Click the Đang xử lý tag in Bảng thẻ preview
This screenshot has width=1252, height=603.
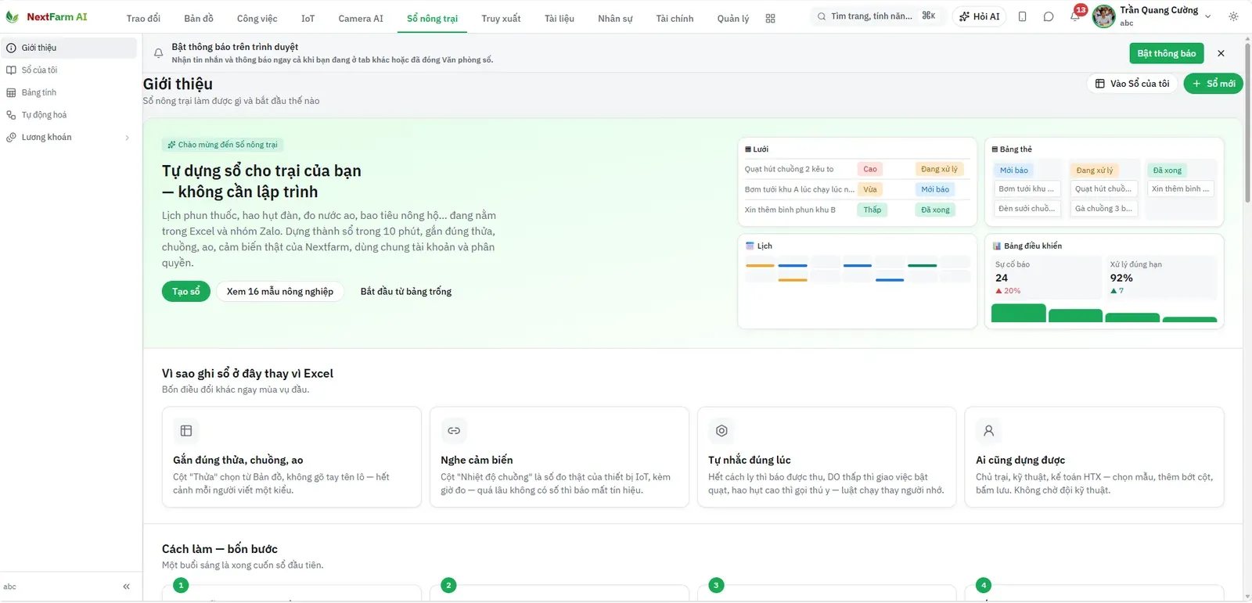[x=1094, y=170]
